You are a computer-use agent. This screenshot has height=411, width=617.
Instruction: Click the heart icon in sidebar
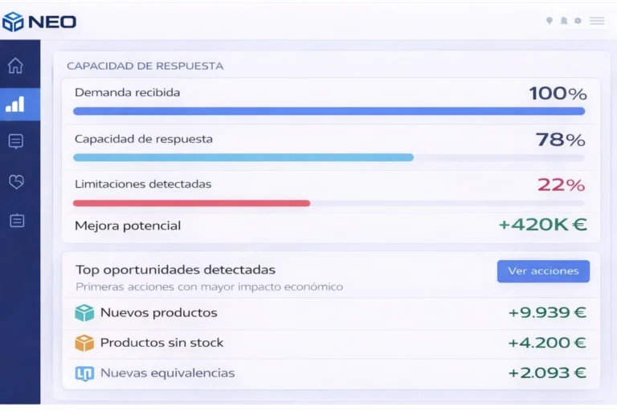(15, 182)
